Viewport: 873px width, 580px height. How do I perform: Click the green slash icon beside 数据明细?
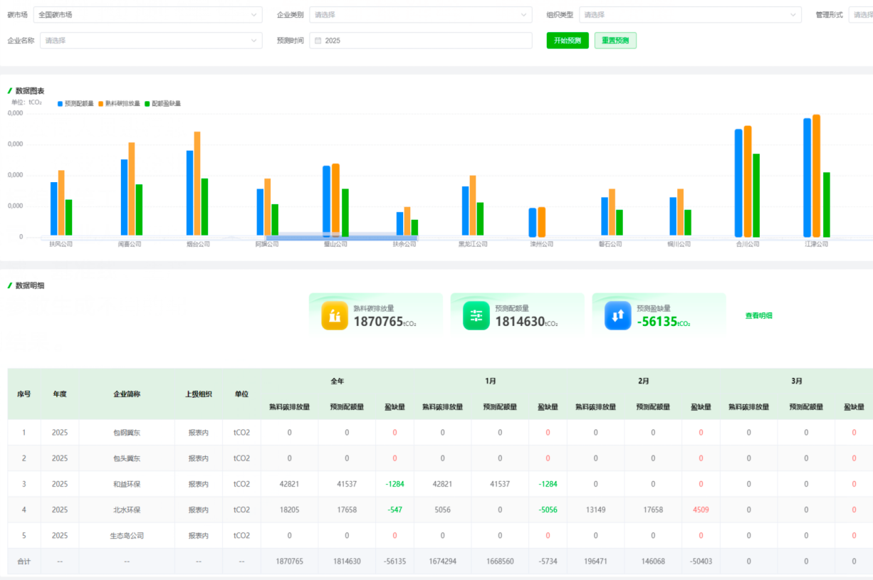point(10,285)
